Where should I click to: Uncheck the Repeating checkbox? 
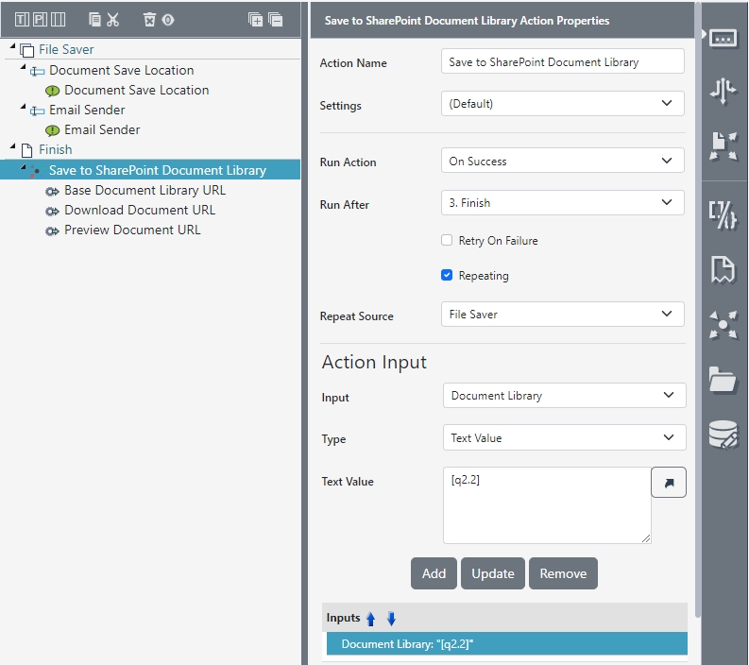447,275
